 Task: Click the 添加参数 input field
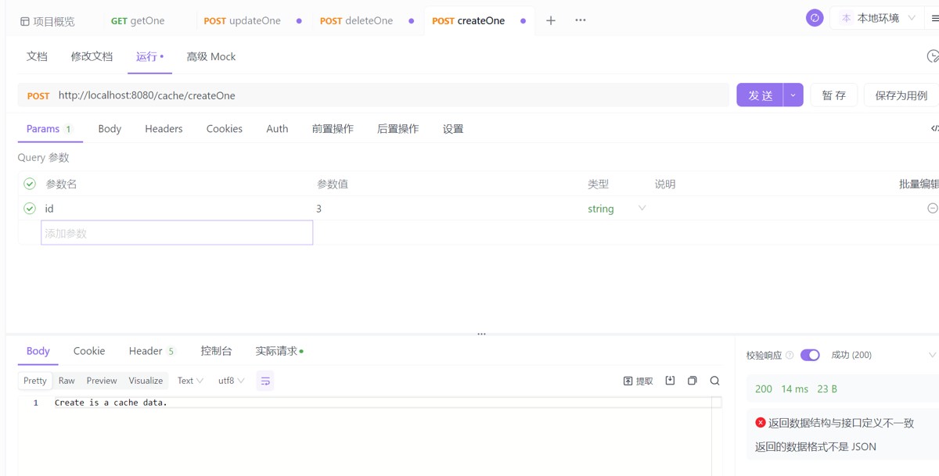(177, 233)
